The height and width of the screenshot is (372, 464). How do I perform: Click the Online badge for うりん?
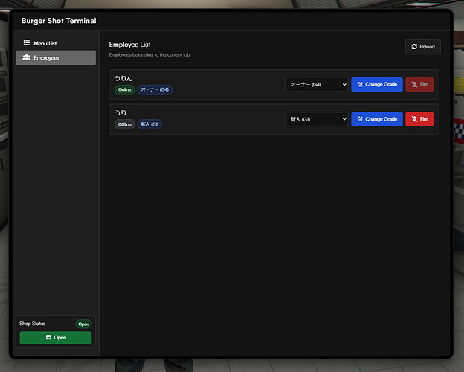point(125,90)
